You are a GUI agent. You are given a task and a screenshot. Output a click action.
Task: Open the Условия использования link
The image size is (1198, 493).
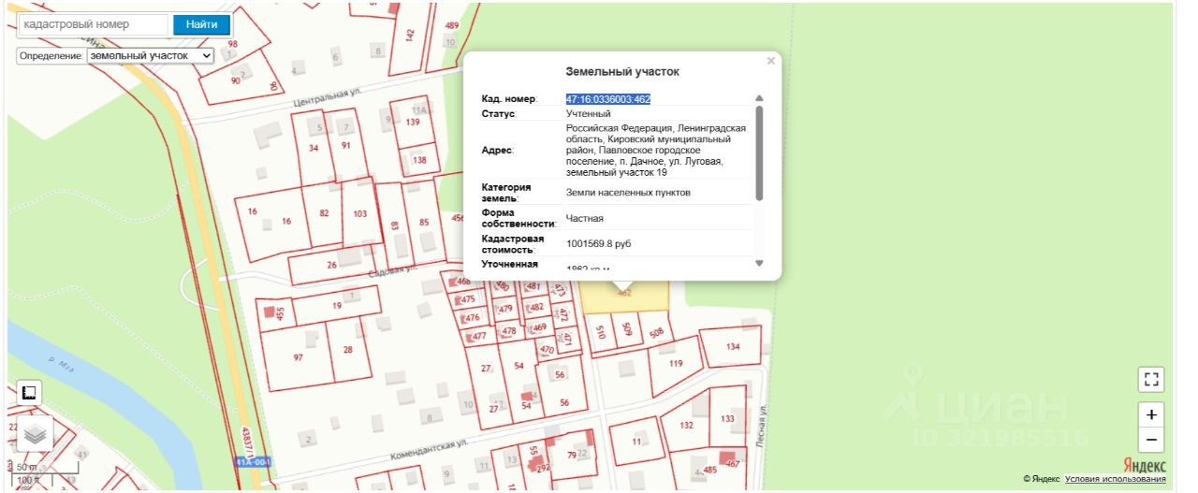[x=1115, y=480]
